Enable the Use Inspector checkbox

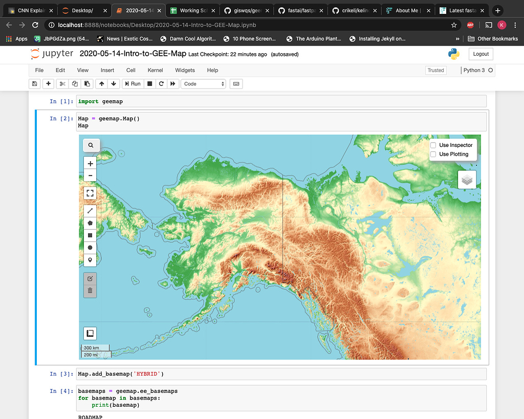click(433, 145)
